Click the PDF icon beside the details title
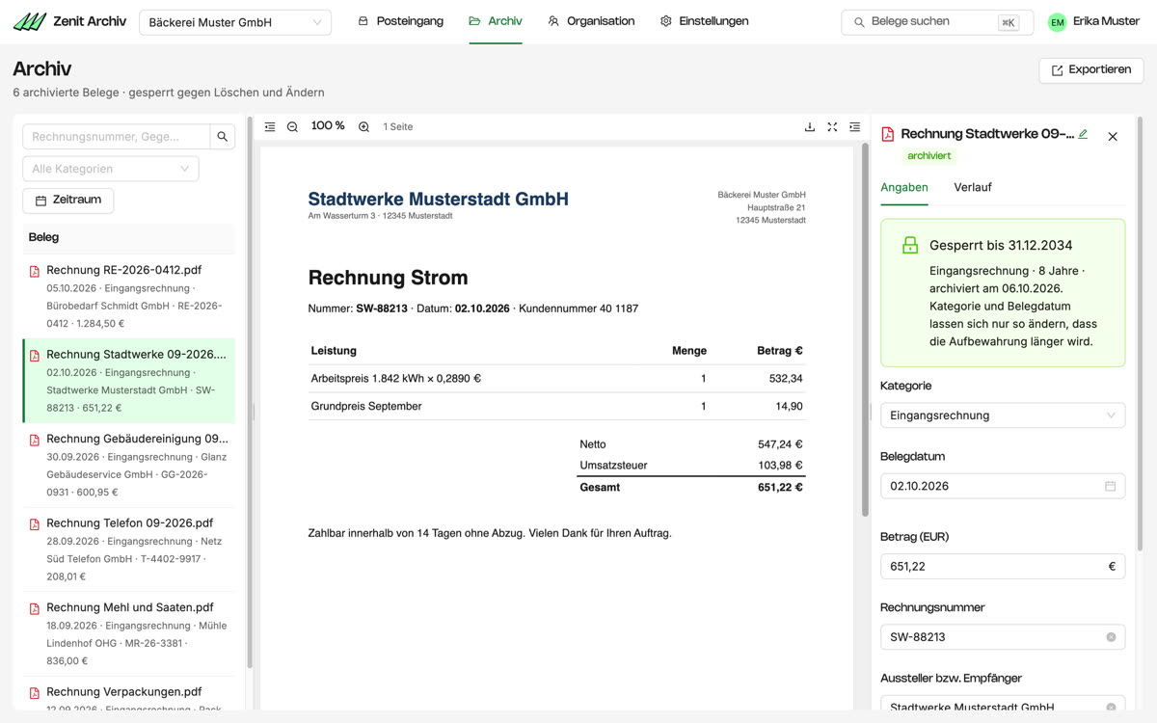Screen dimensions: 1157x723 tap(888, 135)
